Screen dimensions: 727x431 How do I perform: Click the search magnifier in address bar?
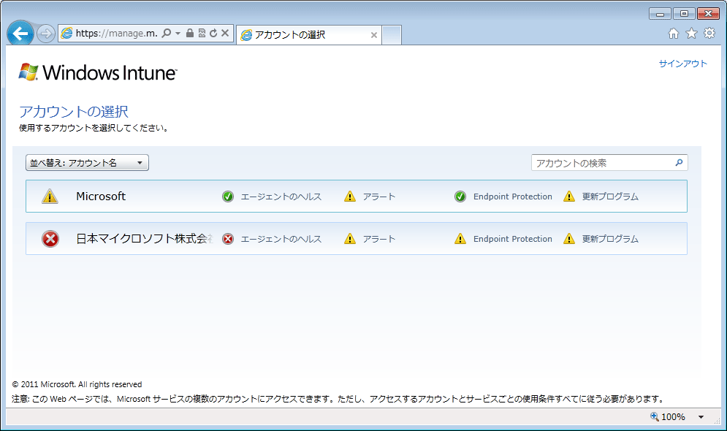pyautogui.click(x=167, y=33)
